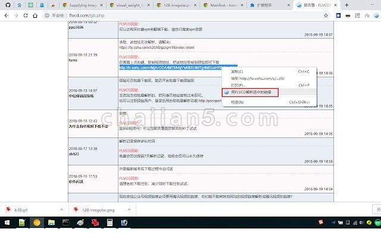Close the Manifest - Icons tab
The image size is (381, 238).
pos(242,5)
